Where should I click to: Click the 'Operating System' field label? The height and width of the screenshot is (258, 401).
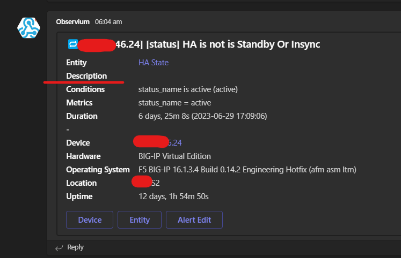[98, 170]
